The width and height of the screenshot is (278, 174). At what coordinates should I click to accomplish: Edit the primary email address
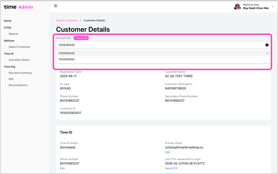click(x=167, y=152)
